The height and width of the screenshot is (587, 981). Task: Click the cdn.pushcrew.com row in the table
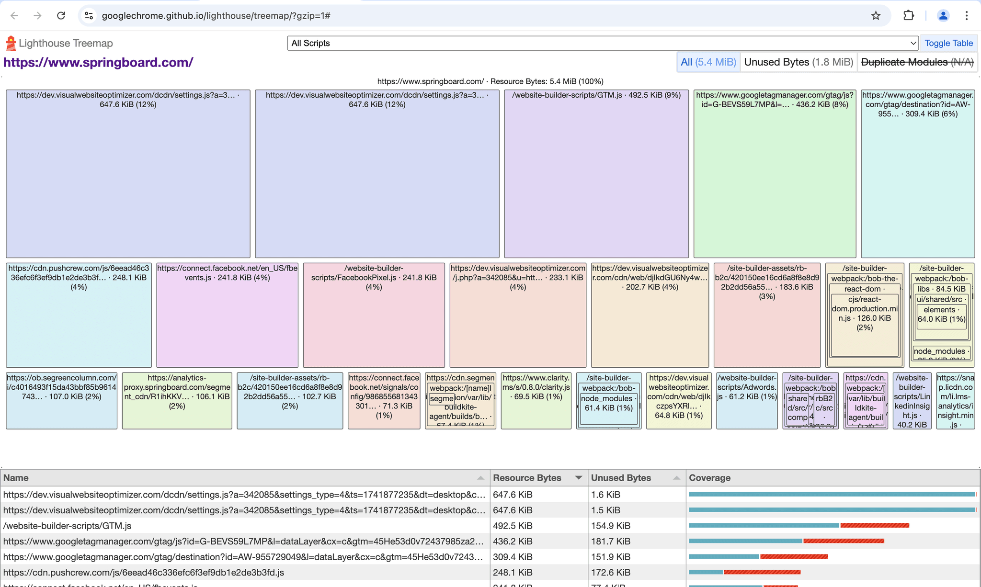click(x=245, y=573)
